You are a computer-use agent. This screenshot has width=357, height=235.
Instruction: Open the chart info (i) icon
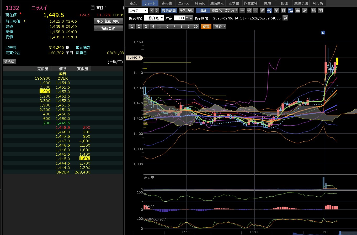[x=283, y=11]
